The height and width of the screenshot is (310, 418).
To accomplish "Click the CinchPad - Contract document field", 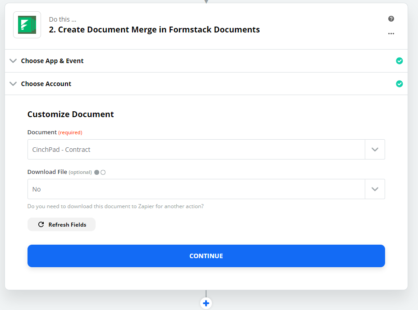I will click(x=196, y=150).
